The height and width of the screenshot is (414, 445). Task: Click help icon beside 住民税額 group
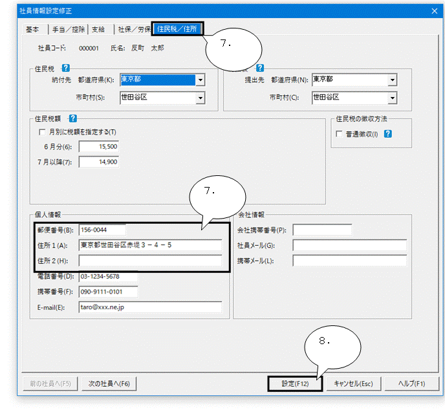click(73, 118)
